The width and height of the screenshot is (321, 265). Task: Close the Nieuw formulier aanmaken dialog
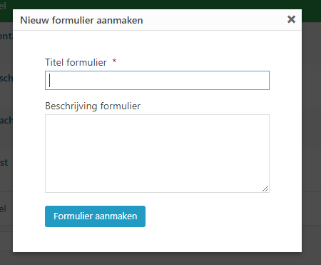(291, 19)
